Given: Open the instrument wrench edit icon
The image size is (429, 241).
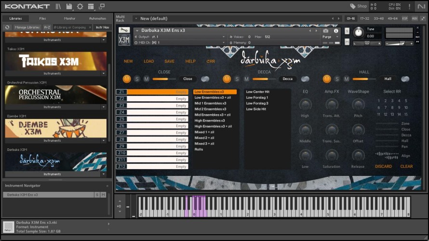Looking at the screenshot, I should pyautogui.click(x=124, y=30).
